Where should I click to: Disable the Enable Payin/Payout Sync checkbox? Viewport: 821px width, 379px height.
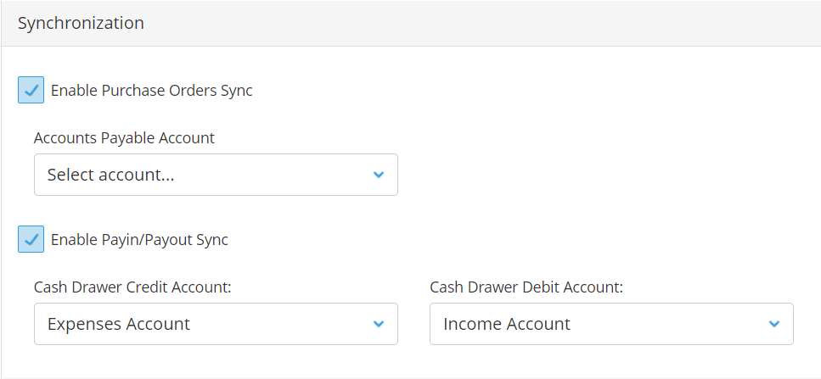point(31,239)
